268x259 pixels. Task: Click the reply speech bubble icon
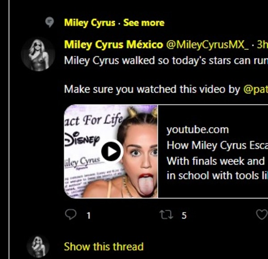[71, 215]
